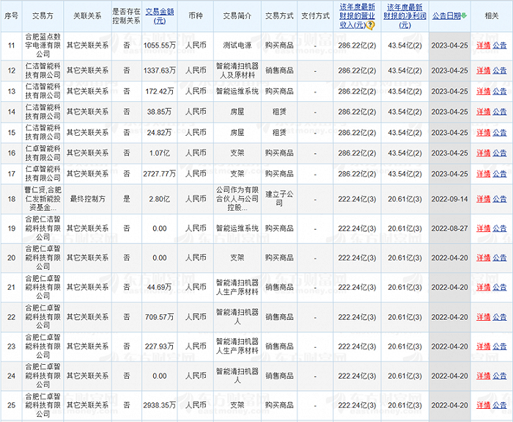
Task: Select the 1337.63万 amount cell
Action: pyautogui.click(x=160, y=70)
